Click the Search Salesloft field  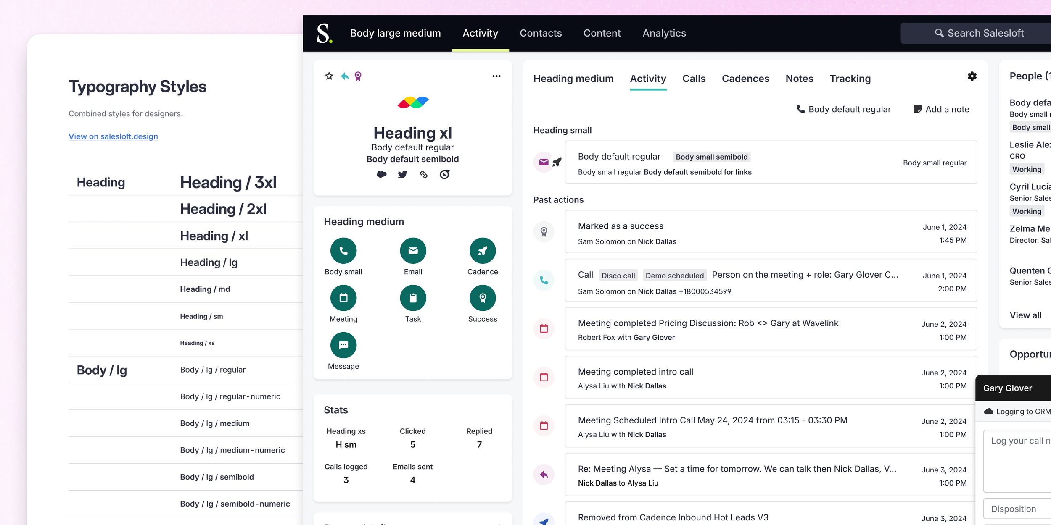point(980,33)
